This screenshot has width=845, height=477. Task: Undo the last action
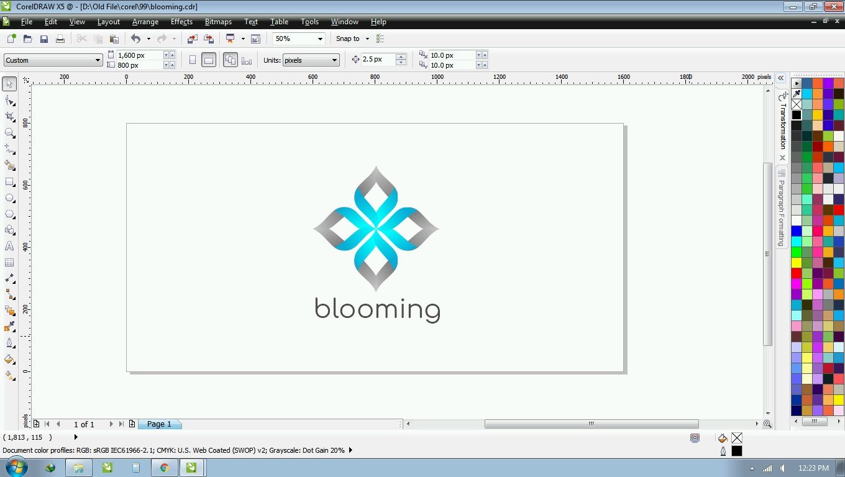click(x=135, y=39)
